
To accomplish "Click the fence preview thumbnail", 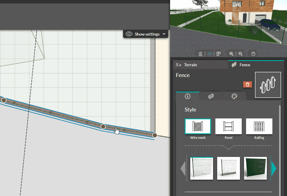I will [x=268, y=85].
